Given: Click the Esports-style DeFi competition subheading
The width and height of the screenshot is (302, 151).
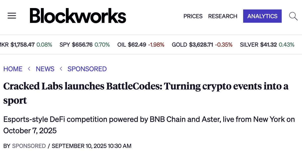Looking at the screenshot, I should [149, 125].
